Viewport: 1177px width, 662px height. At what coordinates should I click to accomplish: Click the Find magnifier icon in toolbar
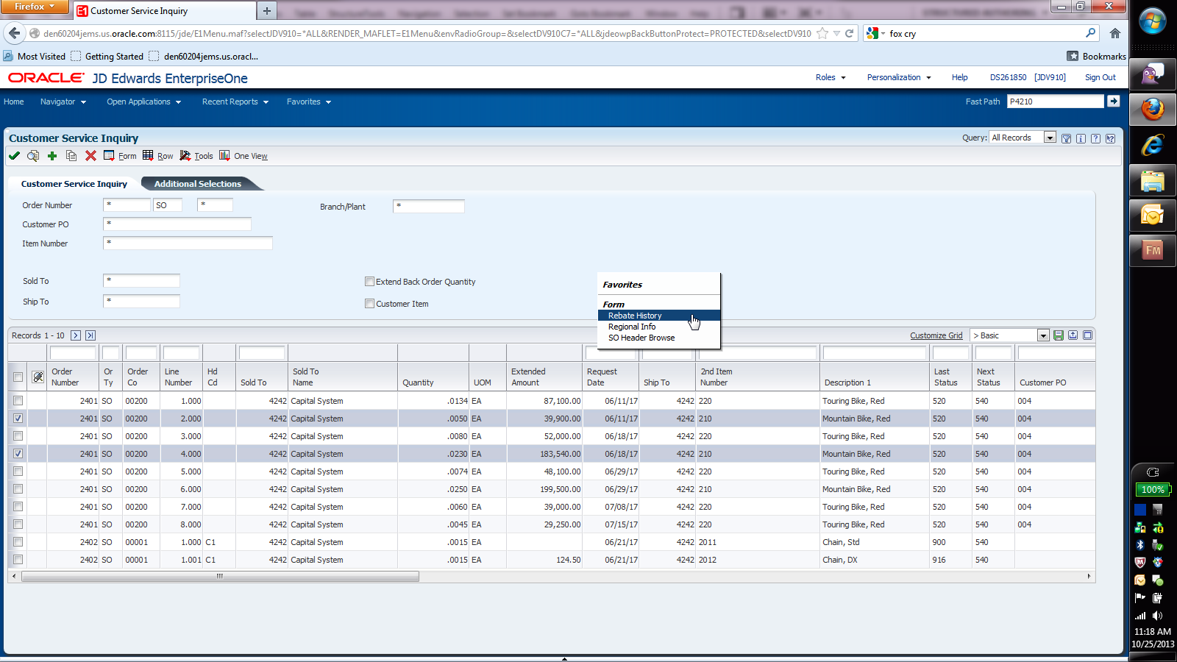33,156
